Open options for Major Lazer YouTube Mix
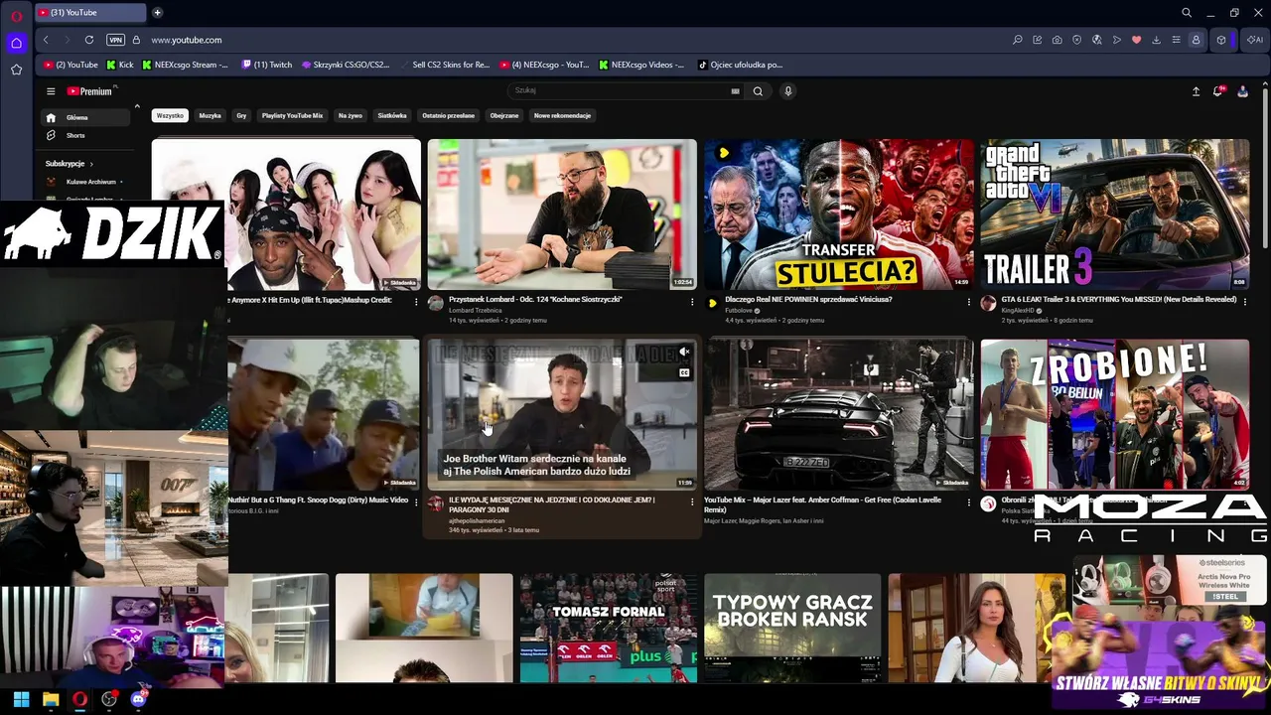This screenshot has width=1271, height=715. point(969,502)
